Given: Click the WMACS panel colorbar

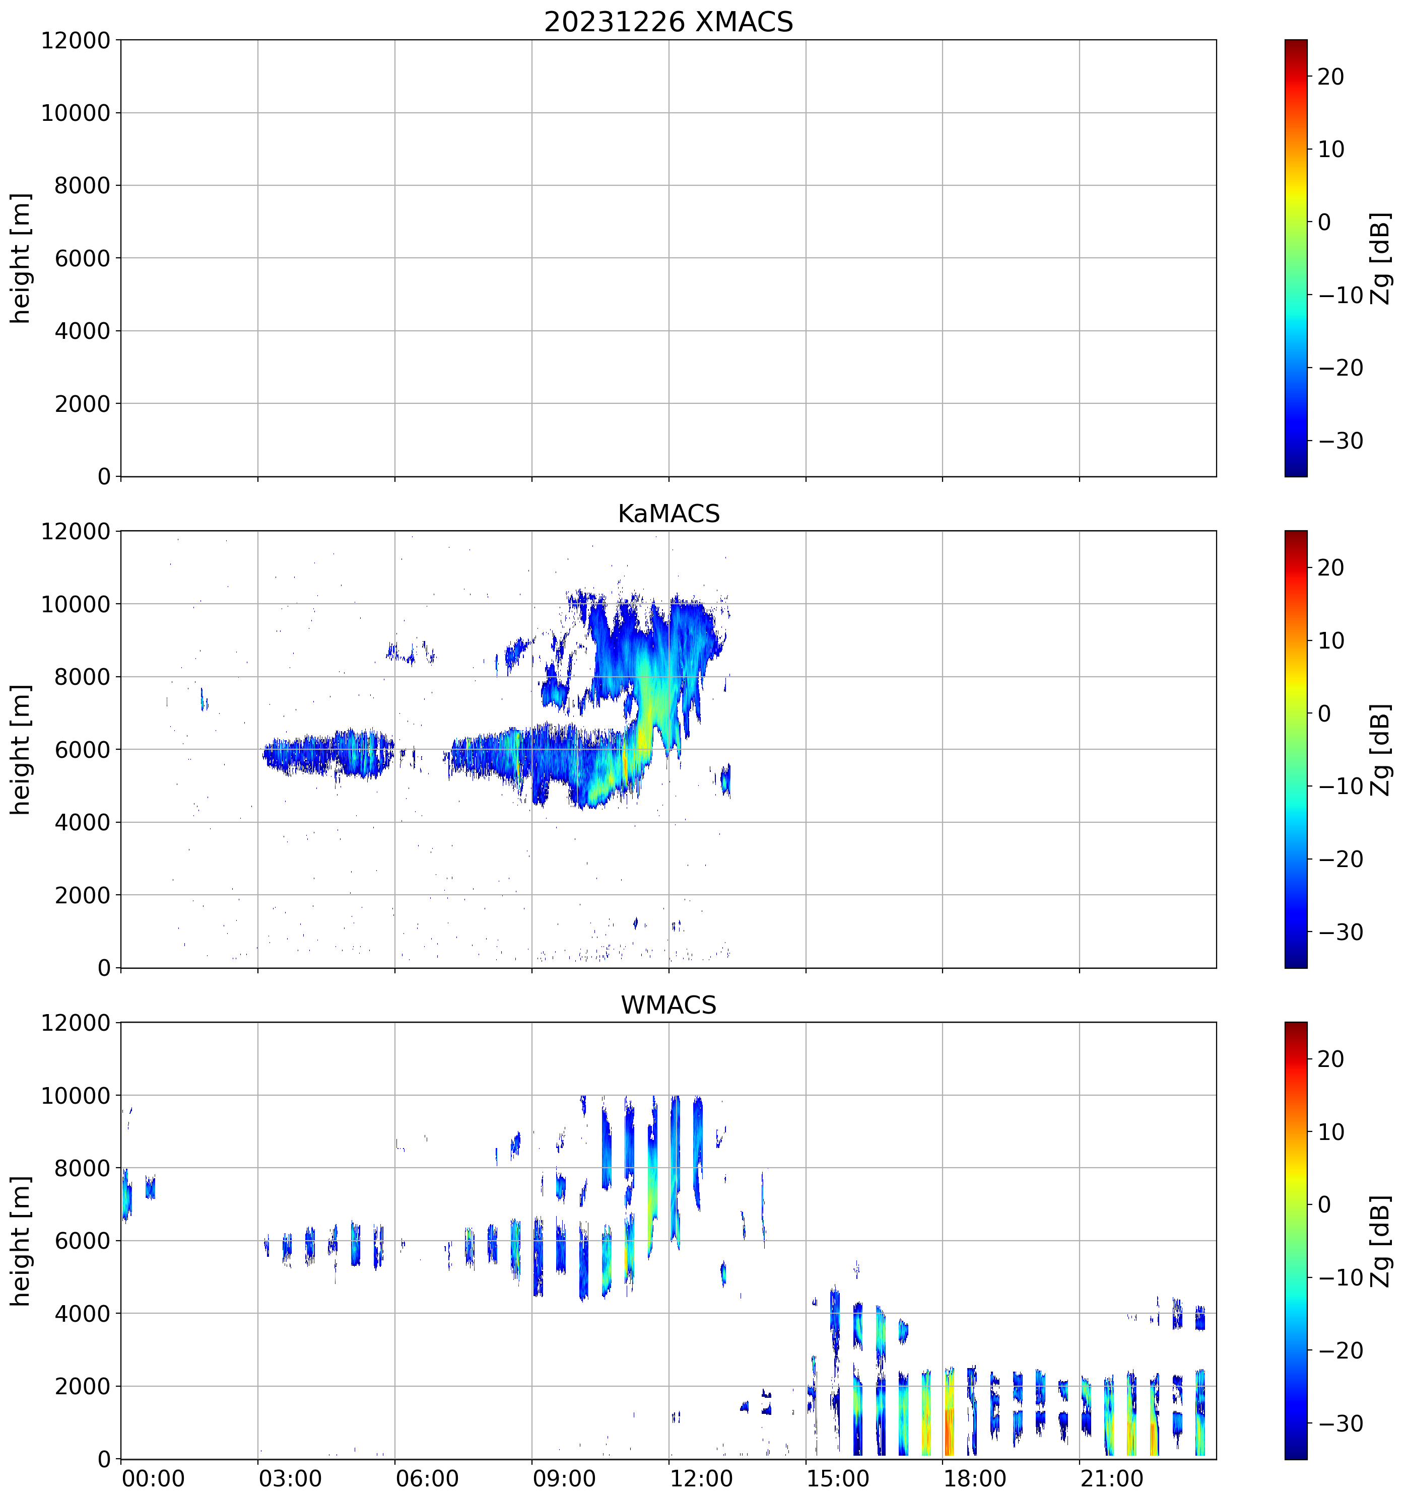Looking at the screenshot, I should pos(1295,1241).
